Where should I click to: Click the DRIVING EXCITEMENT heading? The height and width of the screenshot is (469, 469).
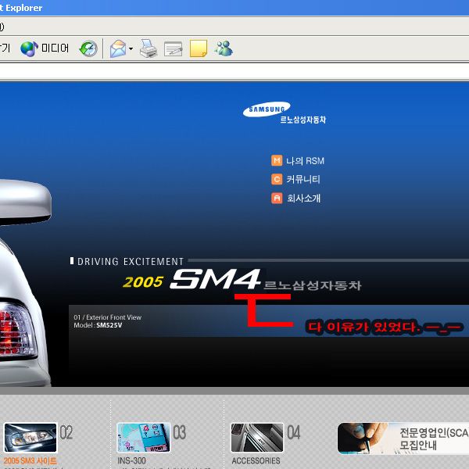[x=131, y=261]
